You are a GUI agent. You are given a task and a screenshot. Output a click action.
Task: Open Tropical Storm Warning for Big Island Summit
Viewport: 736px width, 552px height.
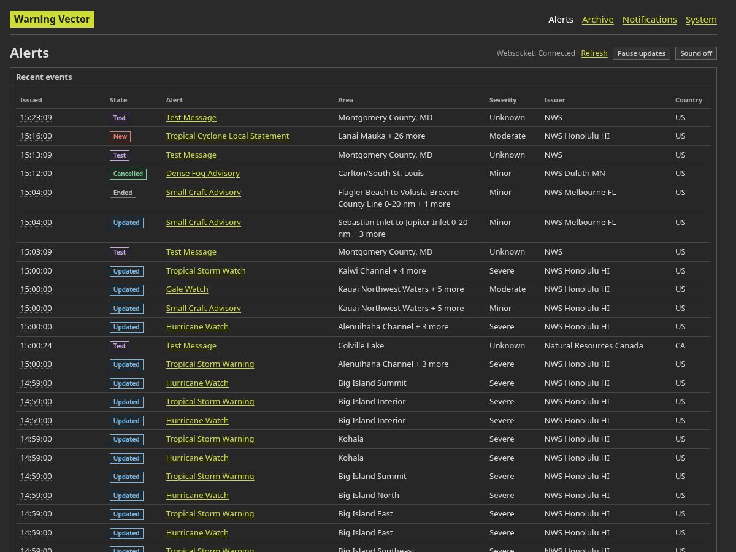click(x=210, y=477)
